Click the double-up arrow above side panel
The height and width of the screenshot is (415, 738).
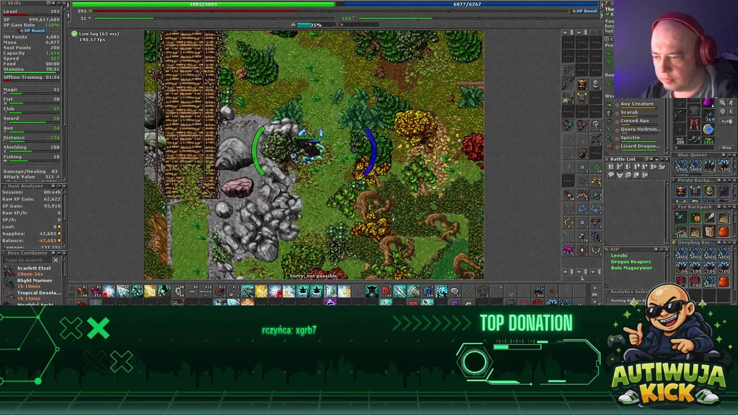(x=572, y=32)
